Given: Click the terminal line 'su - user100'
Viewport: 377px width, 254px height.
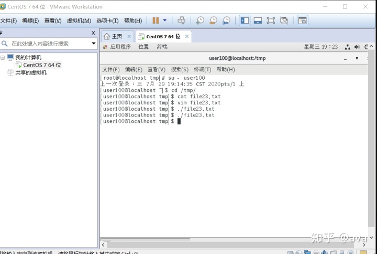Looking at the screenshot, I should (186, 78).
